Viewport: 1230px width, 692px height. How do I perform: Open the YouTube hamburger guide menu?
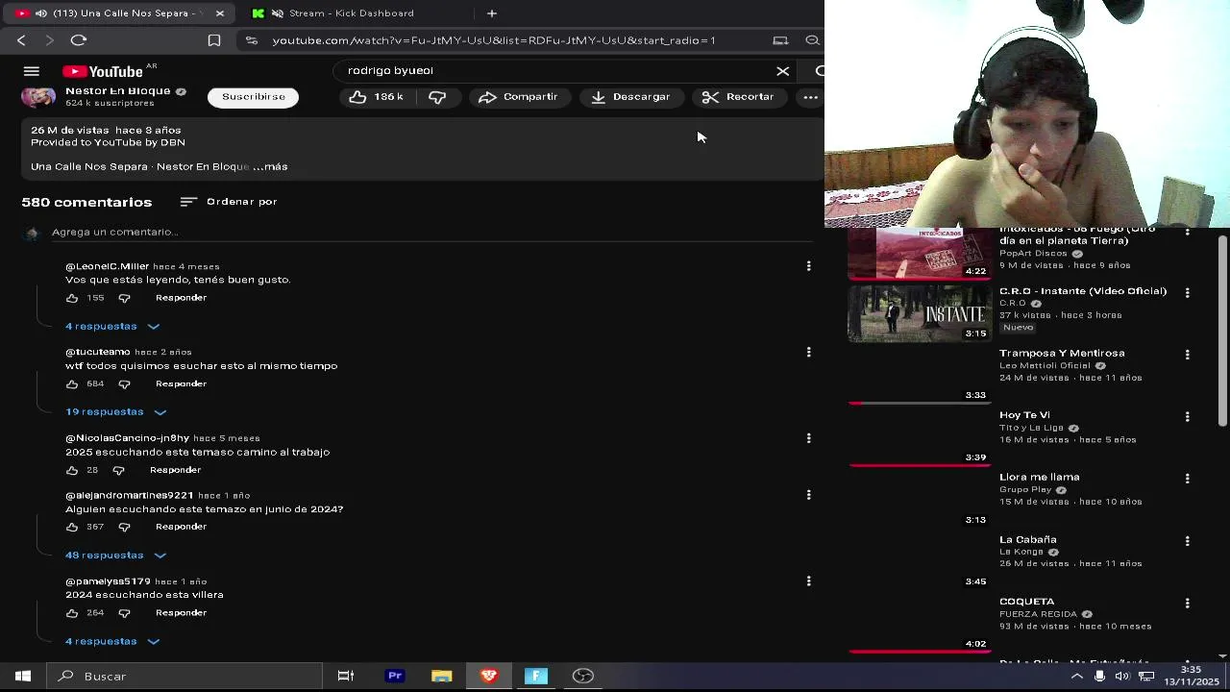click(x=31, y=71)
